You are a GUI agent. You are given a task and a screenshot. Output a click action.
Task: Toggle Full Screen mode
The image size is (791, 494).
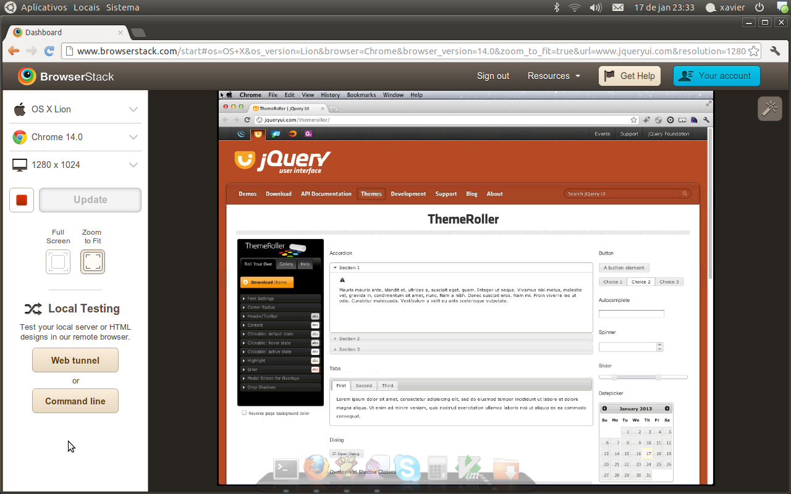pyautogui.click(x=58, y=262)
